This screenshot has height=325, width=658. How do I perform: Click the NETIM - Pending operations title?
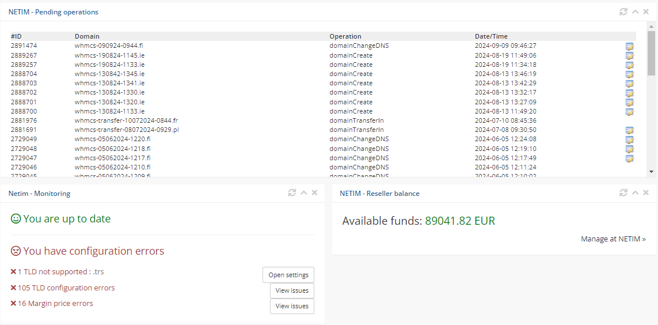click(54, 12)
